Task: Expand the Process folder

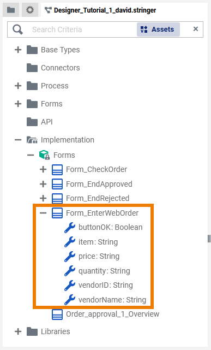Action: [x=18, y=86]
